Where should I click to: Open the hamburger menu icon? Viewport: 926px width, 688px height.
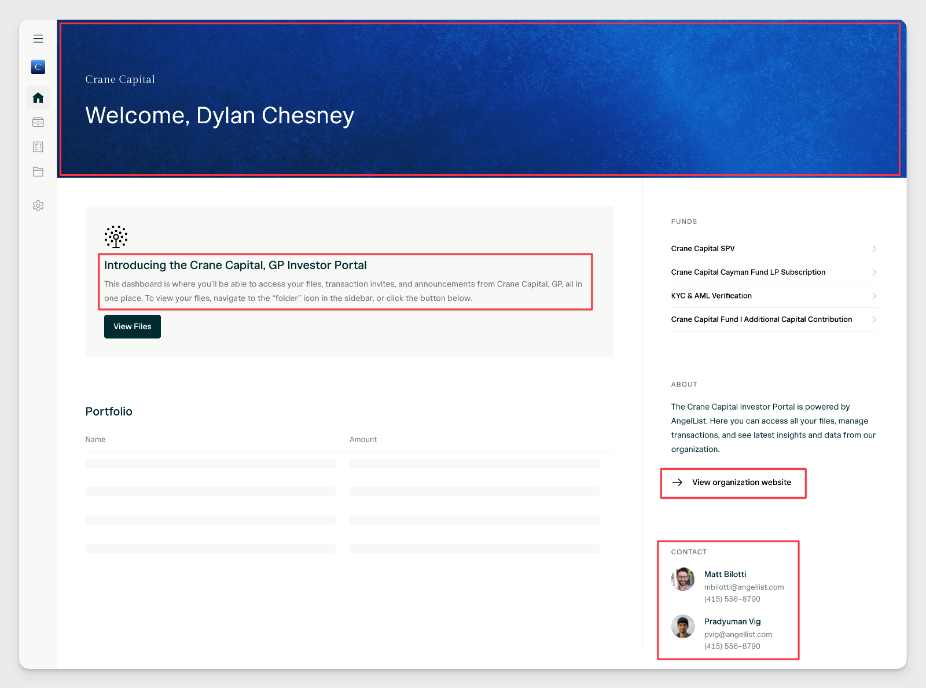coord(38,39)
